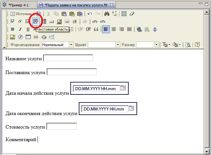Image resolution: width=212 pixels, height=155 pixels.
Task: Click the second <F> toolbar icon
Action: (103, 22)
